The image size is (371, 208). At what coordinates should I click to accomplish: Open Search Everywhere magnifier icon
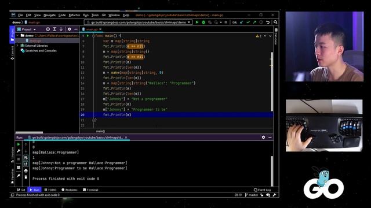pyautogui.click(x=275, y=22)
